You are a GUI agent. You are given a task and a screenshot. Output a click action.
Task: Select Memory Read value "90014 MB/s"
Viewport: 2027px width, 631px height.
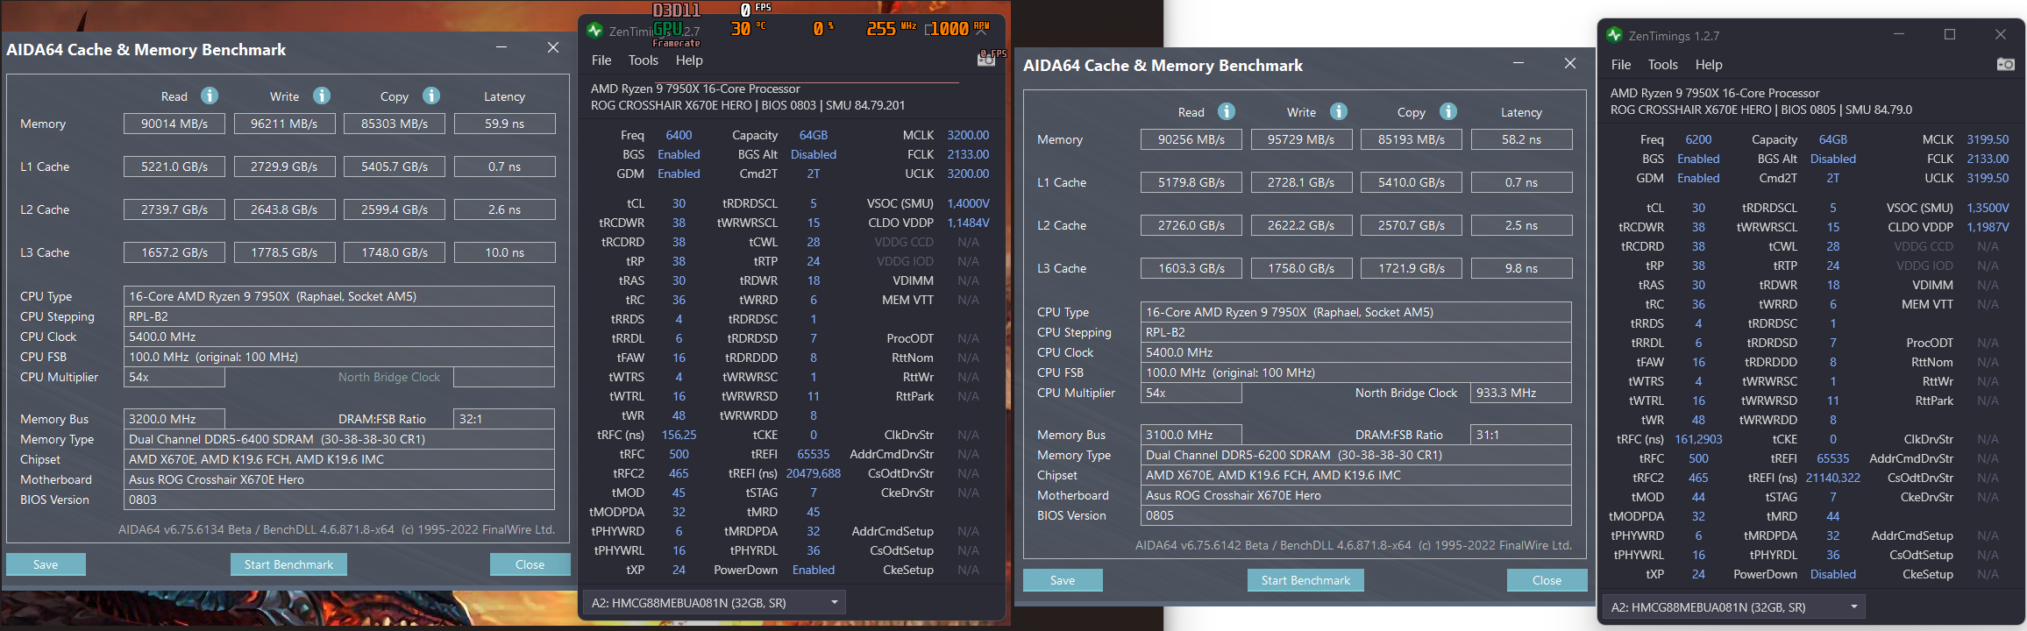174,124
